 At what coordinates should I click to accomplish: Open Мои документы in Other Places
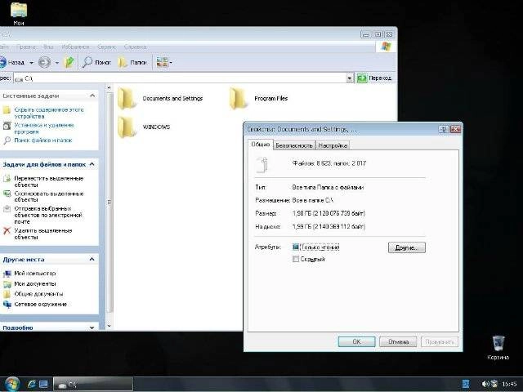(x=34, y=283)
